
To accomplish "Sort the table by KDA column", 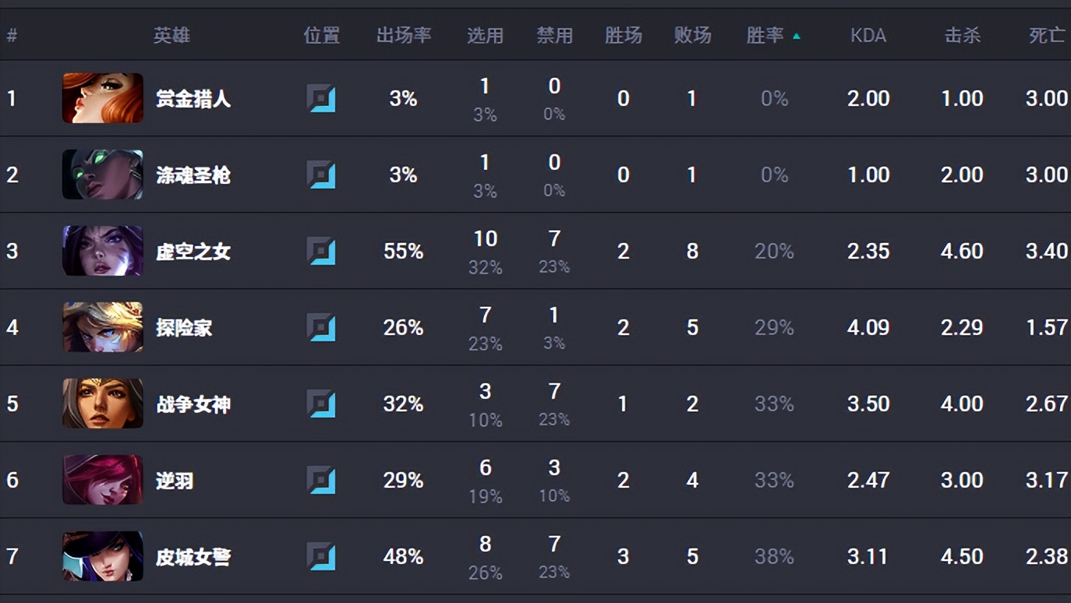I will pyautogui.click(x=868, y=36).
